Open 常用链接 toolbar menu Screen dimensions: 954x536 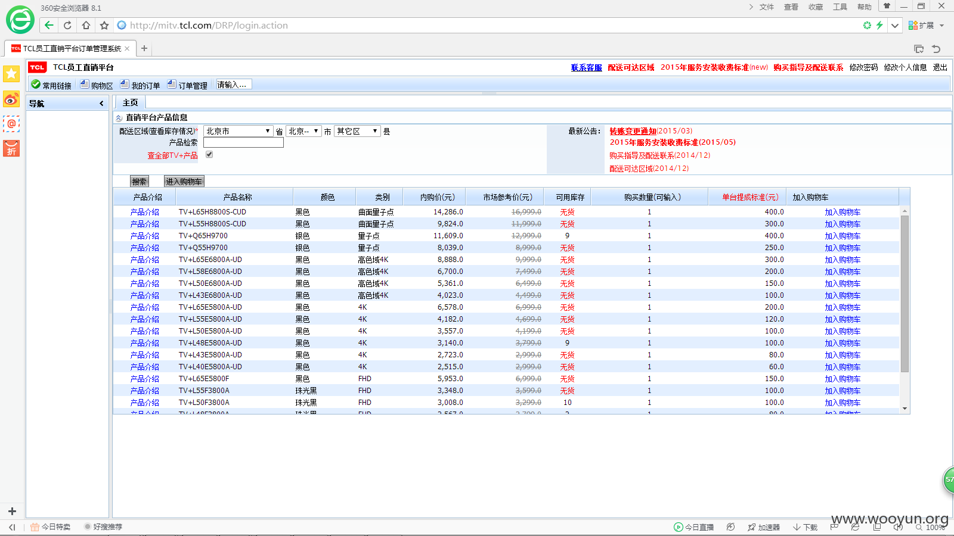tap(51, 85)
